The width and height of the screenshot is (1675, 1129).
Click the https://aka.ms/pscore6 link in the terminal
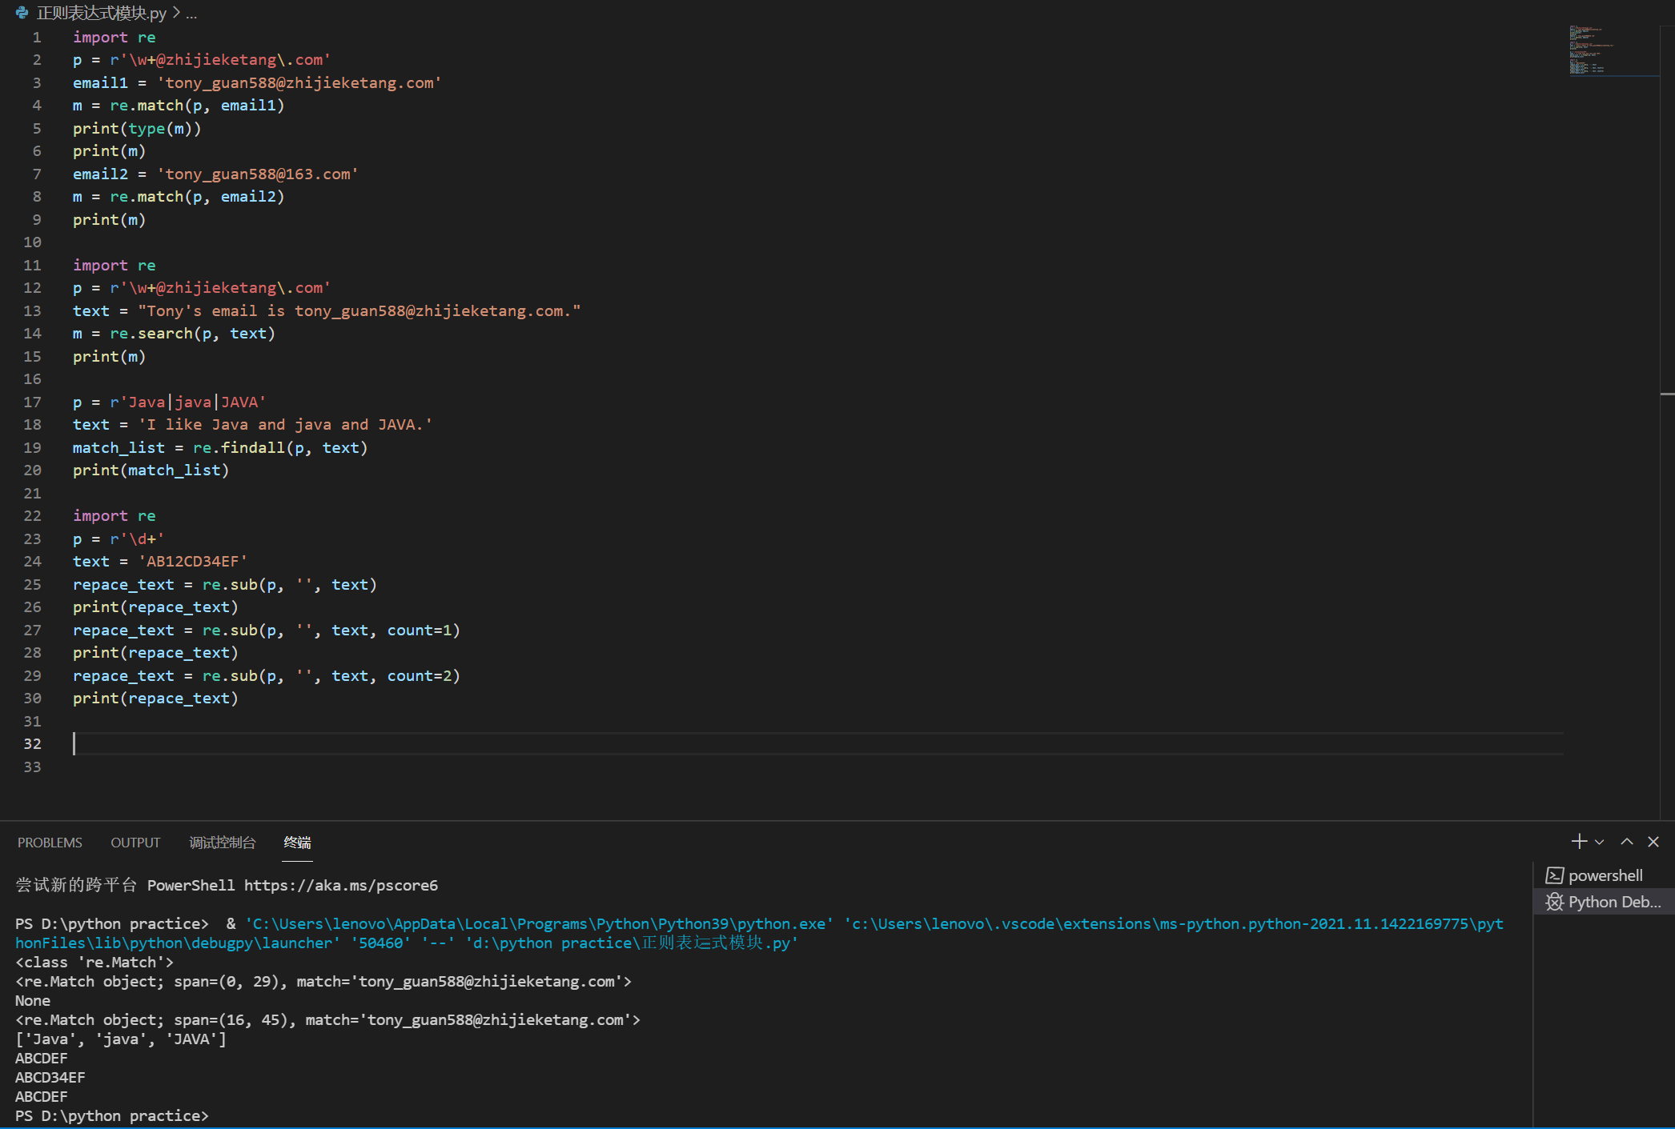tap(340, 885)
